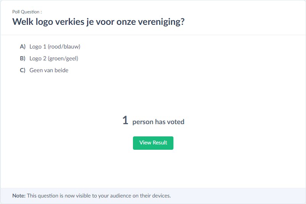Click the Poll Question label
Viewport: 306px width, 204px height.
[x=27, y=12]
